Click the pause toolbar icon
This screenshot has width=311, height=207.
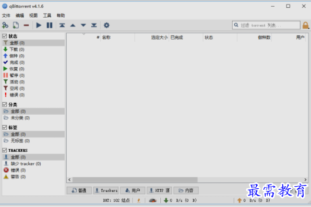click(x=50, y=25)
